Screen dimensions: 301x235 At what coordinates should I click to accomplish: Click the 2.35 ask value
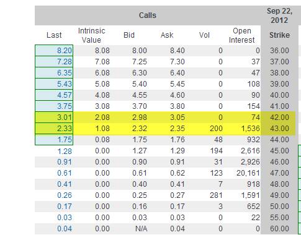click(177, 129)
